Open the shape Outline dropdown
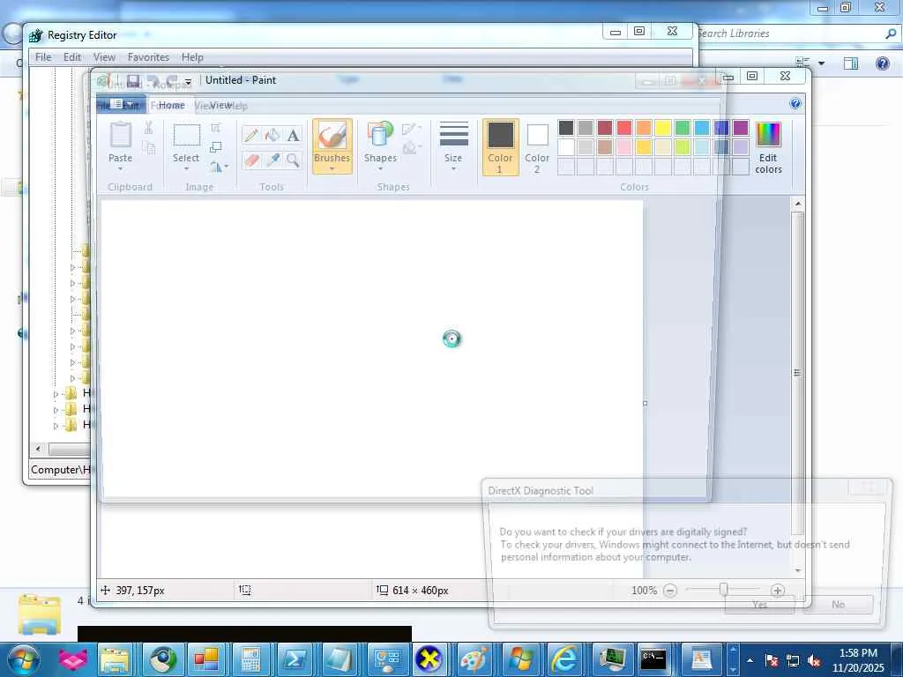This screenshot has height=677, width=903. click(411, 129)
